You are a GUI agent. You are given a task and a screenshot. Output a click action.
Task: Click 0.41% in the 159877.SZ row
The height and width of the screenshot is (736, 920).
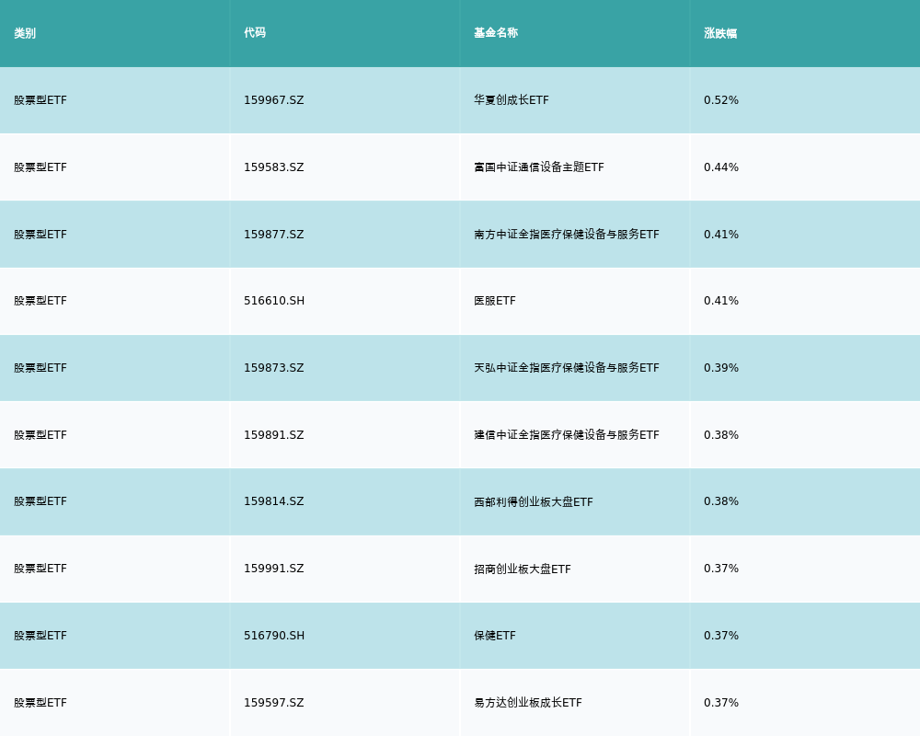pyautogui.click(x=721, y=235)
